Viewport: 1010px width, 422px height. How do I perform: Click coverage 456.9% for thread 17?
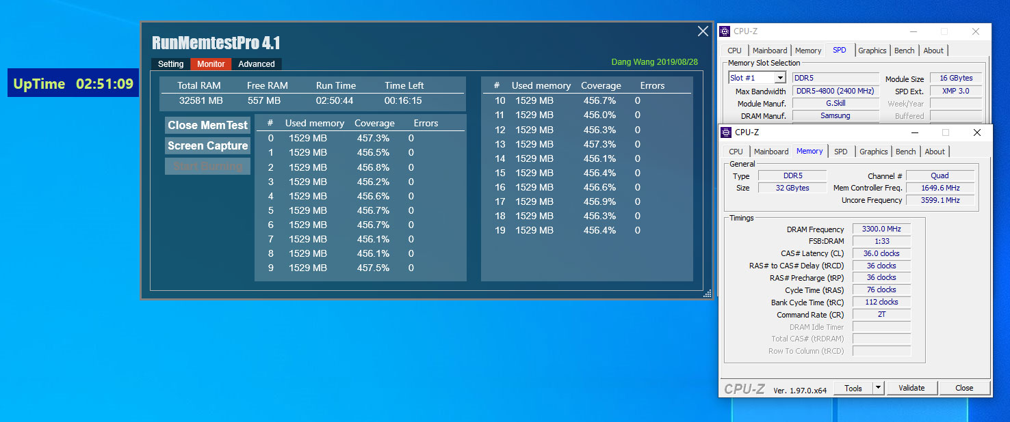(x=599, y=201)
